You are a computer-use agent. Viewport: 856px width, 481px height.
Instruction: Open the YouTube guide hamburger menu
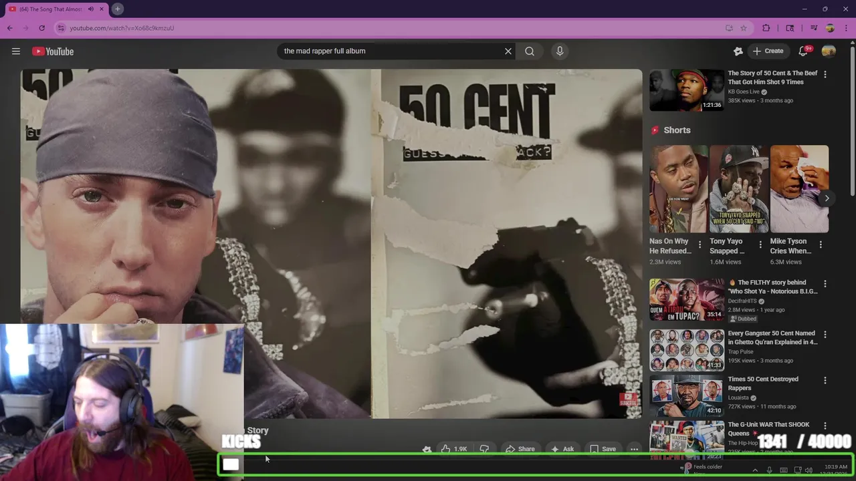pyautogui.click(x=16, y=51)
